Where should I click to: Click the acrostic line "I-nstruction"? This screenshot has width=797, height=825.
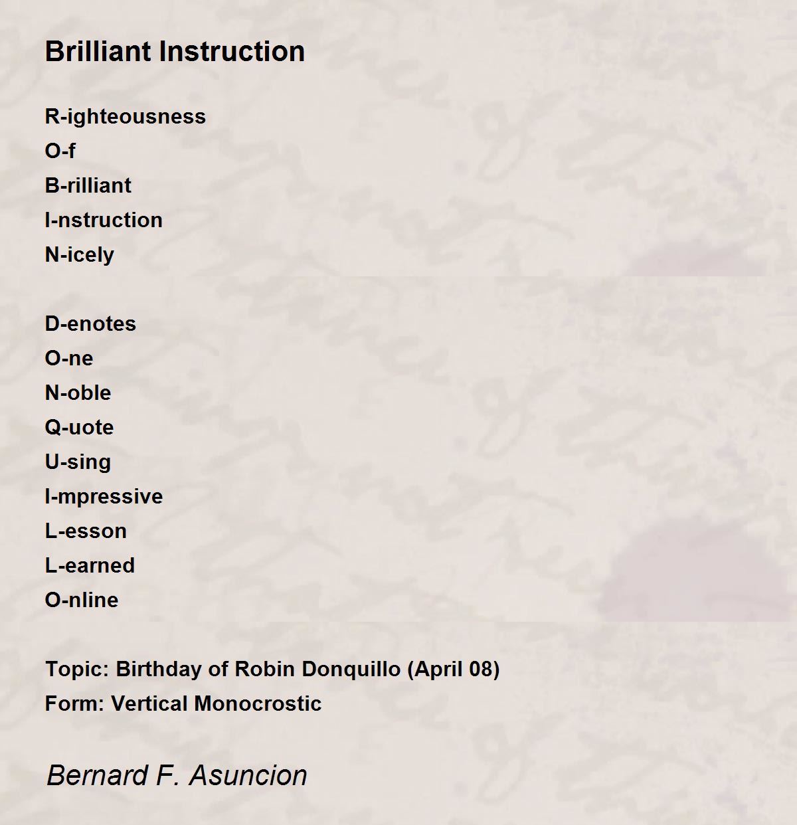coord(104,221)
